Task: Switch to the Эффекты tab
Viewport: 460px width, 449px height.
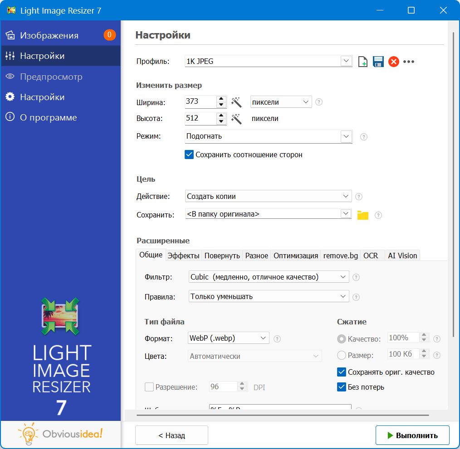Action: click(x=183, y=256)
